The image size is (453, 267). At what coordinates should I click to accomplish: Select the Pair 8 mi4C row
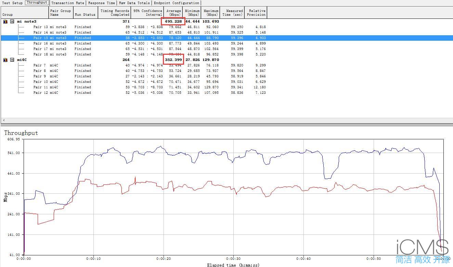(226, 71)
